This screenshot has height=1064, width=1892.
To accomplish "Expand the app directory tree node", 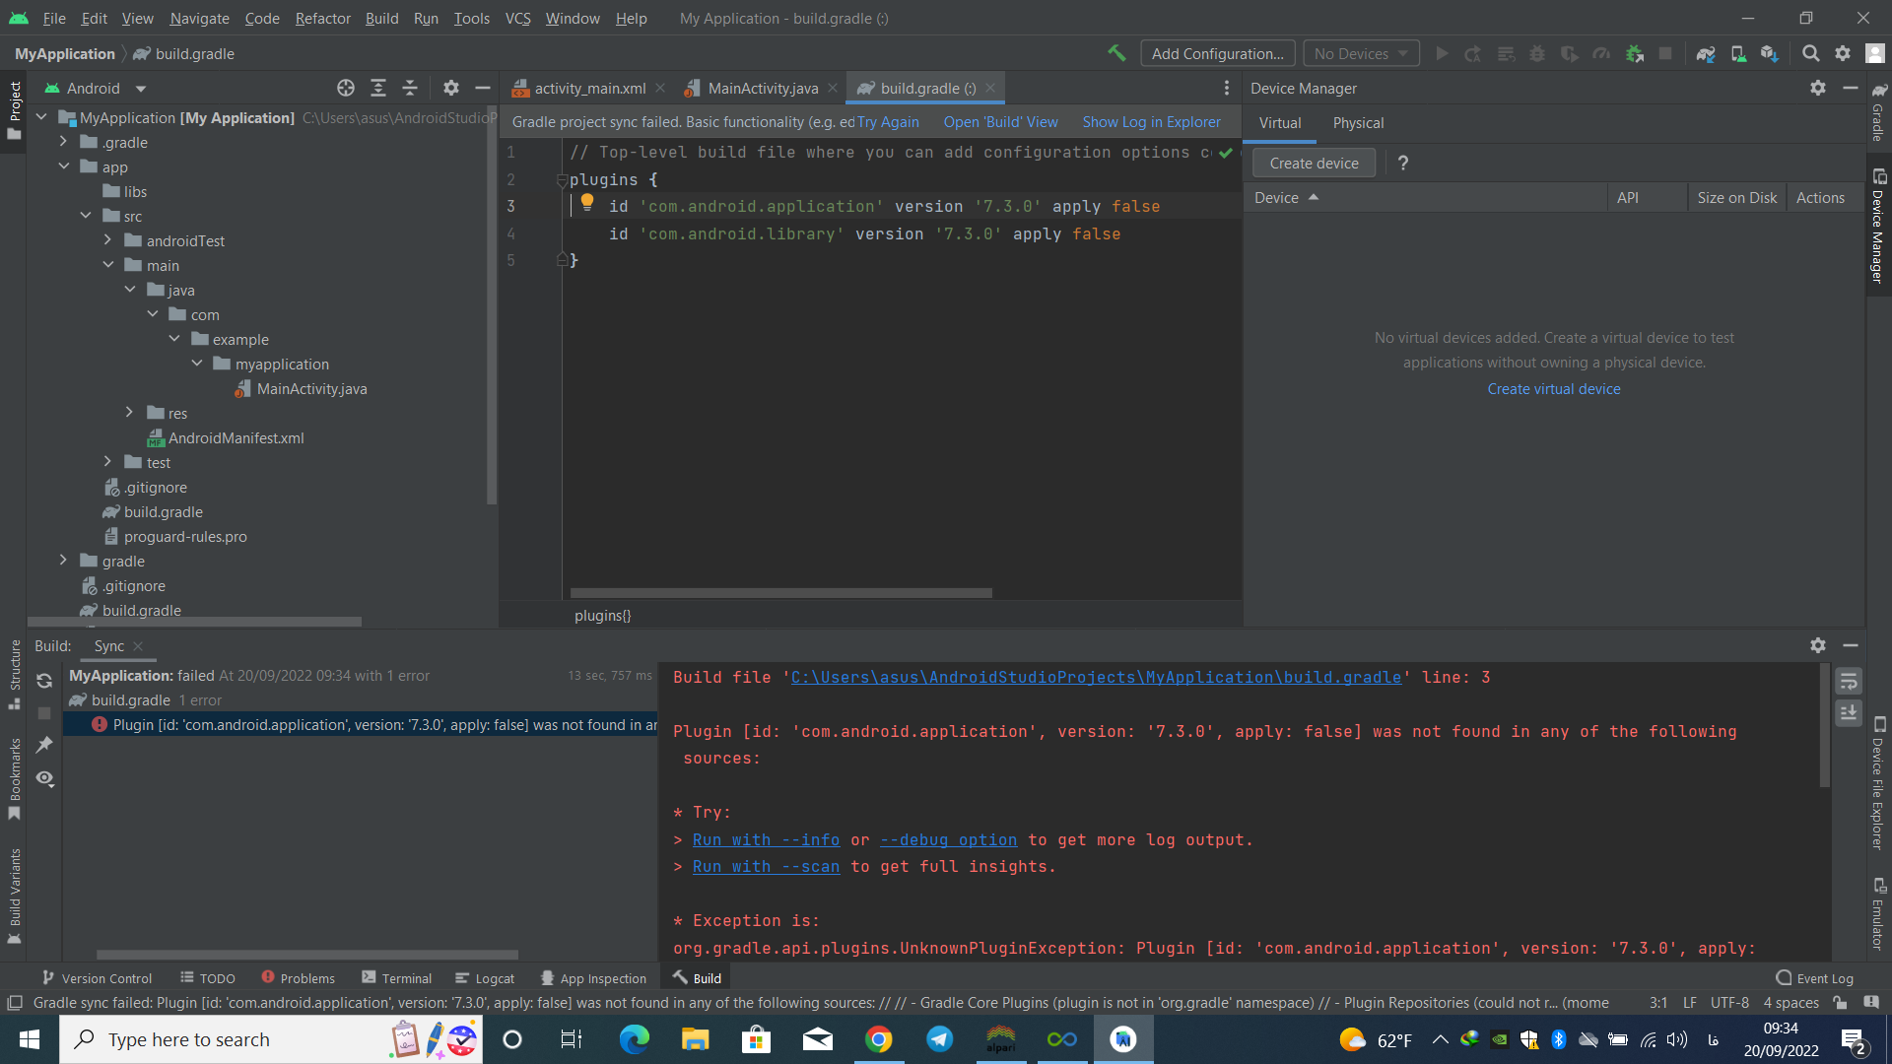I will click(64, 166).
